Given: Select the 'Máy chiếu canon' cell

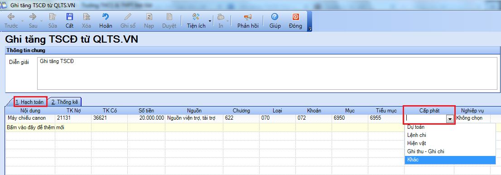Looking at the screenshot, I should click(30, 118).
